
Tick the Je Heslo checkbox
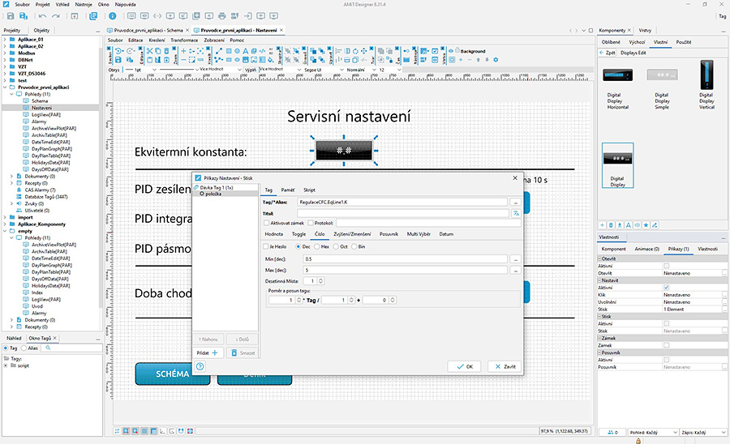[x=266, y=247]
